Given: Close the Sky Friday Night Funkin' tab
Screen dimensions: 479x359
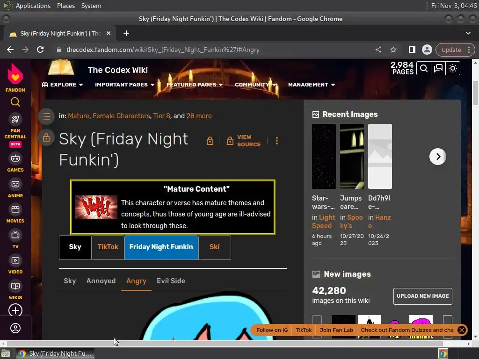Looking at the screenshot, I should (x=109, y=33).
